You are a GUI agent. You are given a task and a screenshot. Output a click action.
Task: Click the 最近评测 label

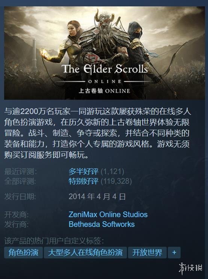[21, 171]
